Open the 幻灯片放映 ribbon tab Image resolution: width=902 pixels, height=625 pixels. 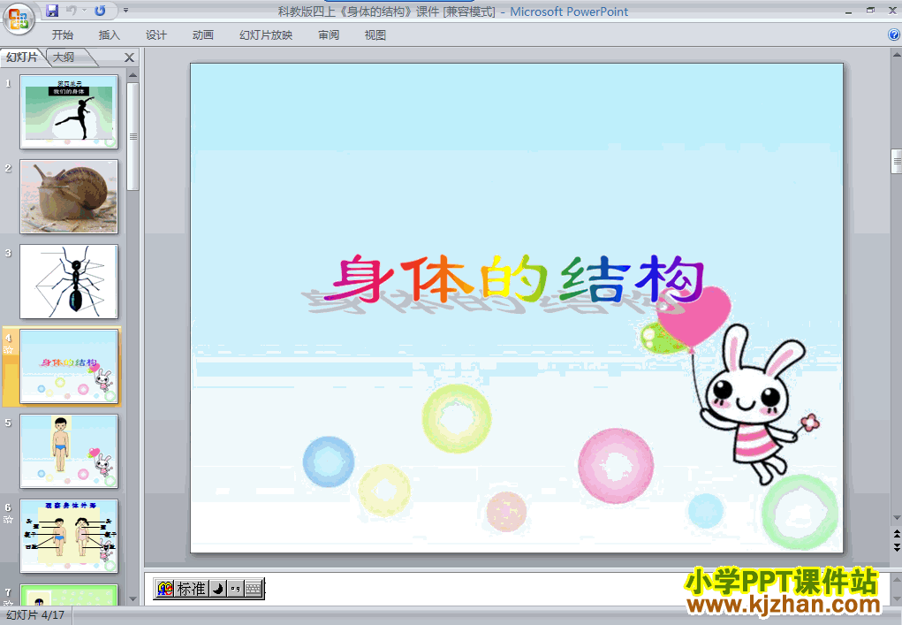click(x=266, y=35)
